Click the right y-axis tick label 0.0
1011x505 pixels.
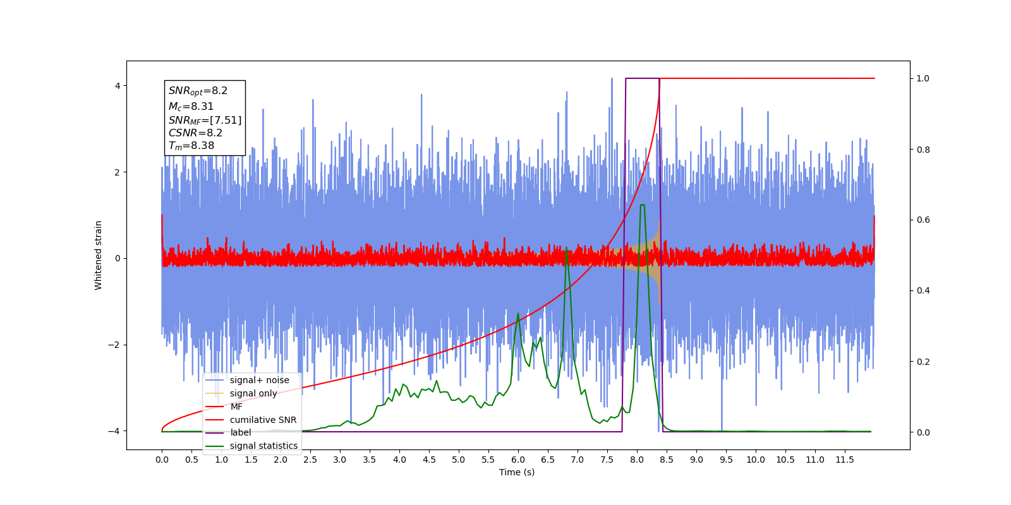pos(923,432)
